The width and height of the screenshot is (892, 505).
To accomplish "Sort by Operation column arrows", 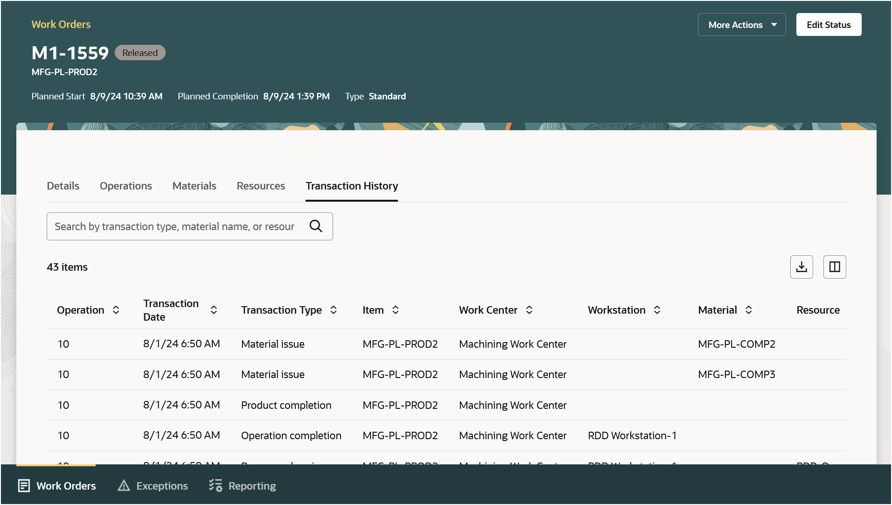I will pos(116,310).
